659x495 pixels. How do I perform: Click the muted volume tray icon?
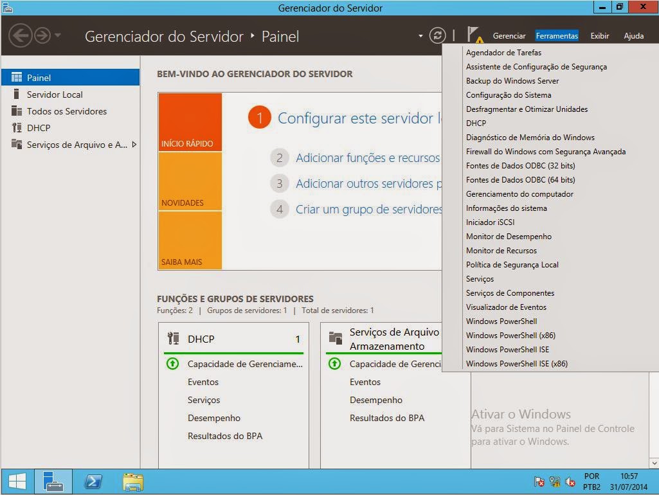click(x=570, y=482)
